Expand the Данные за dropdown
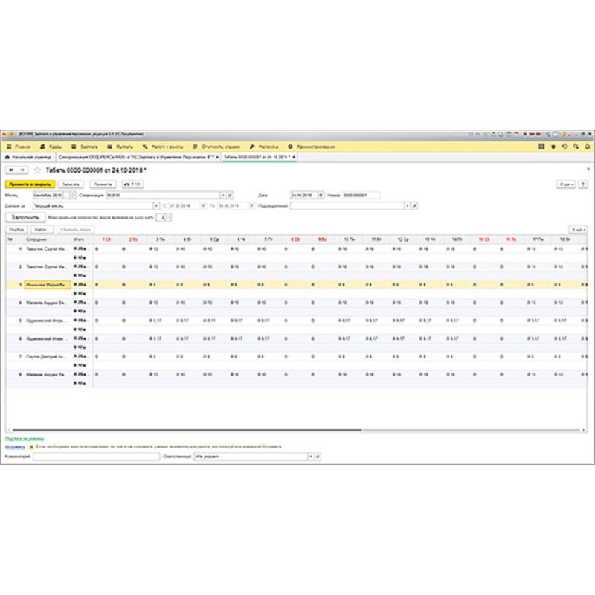 click(156, 206)
